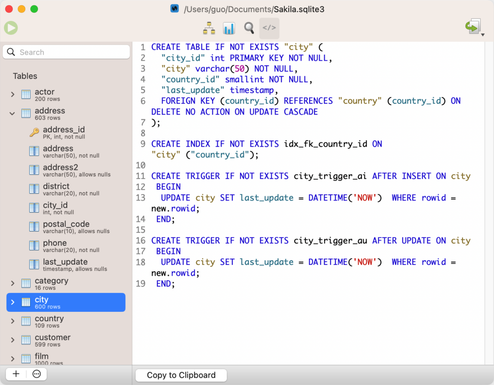Select the address2 column entry
The height and width of the screenshot is (385, 494).
point(66,170)
